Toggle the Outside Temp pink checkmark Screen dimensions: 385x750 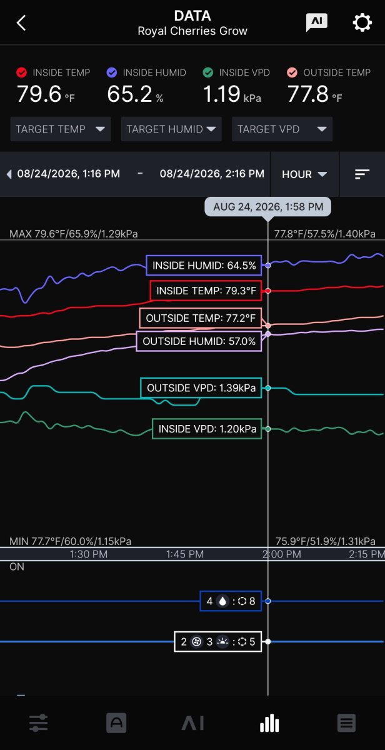tap(292, 72)
